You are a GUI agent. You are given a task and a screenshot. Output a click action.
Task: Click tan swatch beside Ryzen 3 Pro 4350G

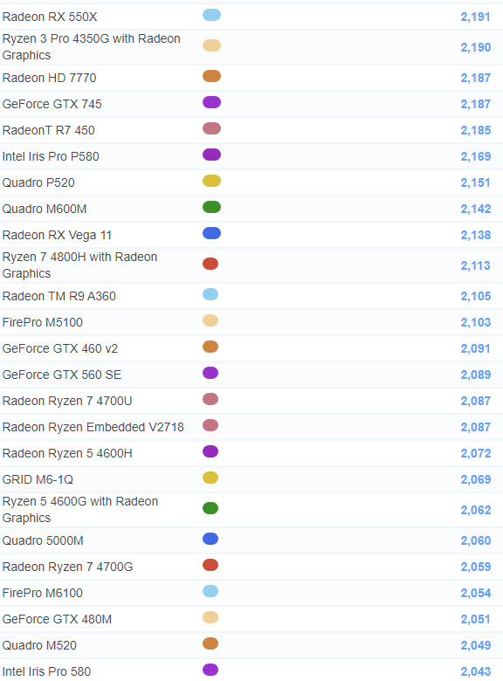(x=211, y=45)
